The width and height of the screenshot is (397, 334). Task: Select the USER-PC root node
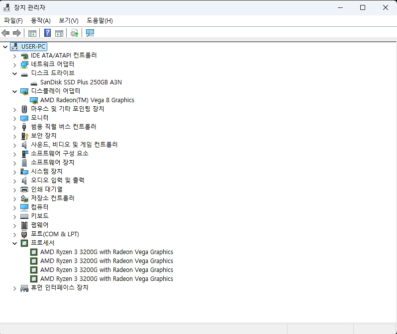tap(33, 46)
